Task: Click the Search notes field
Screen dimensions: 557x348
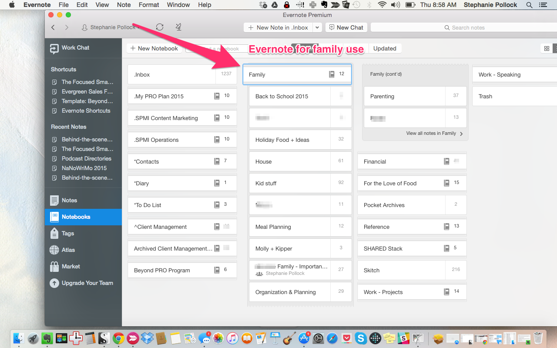Action: 464,27
